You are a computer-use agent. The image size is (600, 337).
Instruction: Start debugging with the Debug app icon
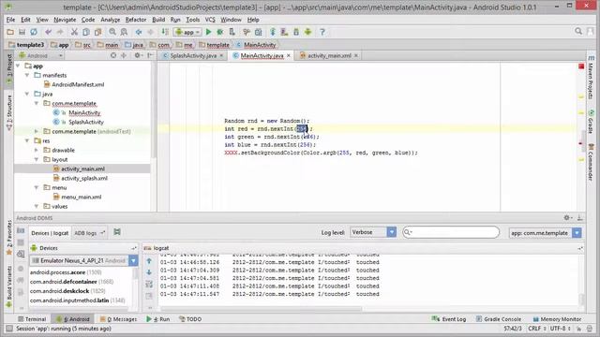pos(220,32)
